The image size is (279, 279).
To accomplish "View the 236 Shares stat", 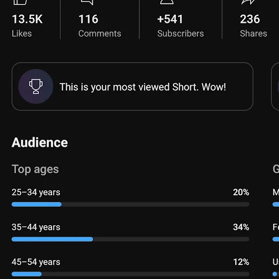I will 254,25.
